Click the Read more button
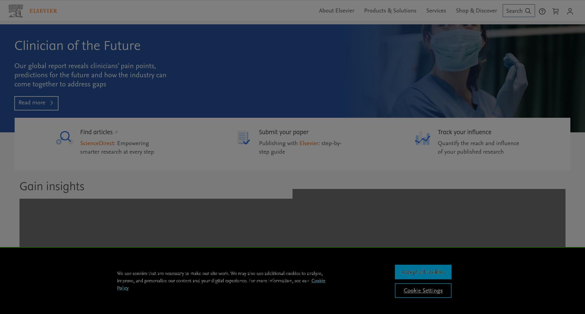Viewport: 585px width, 314px height. pyautogui.click(x=36, y=103)
